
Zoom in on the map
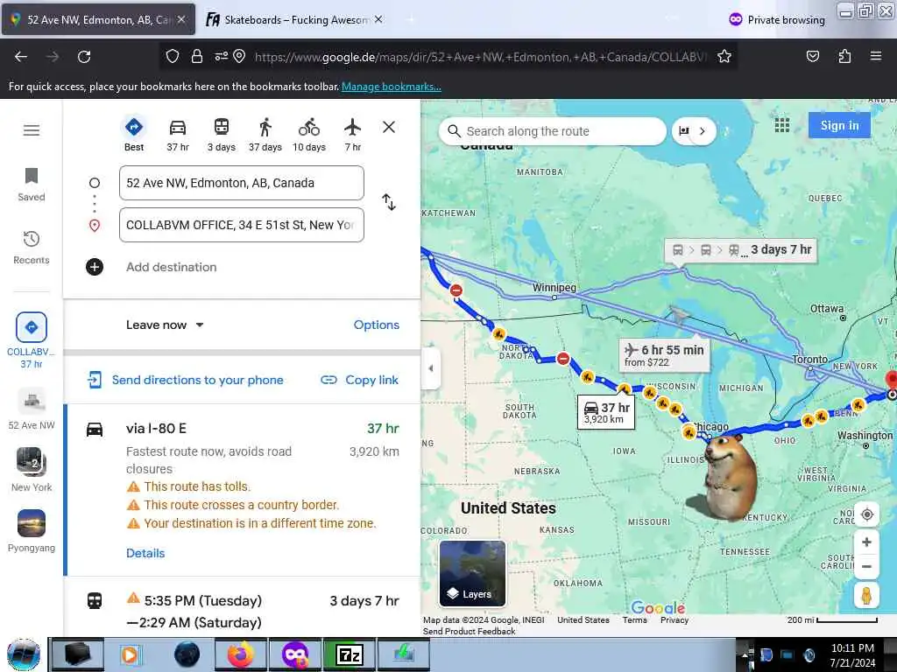tap(866, 542)
